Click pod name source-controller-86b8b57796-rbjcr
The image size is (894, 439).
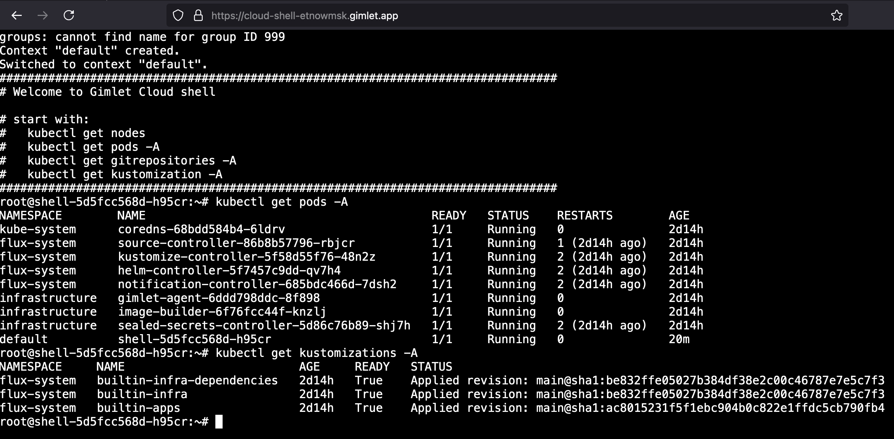(236, 243)
